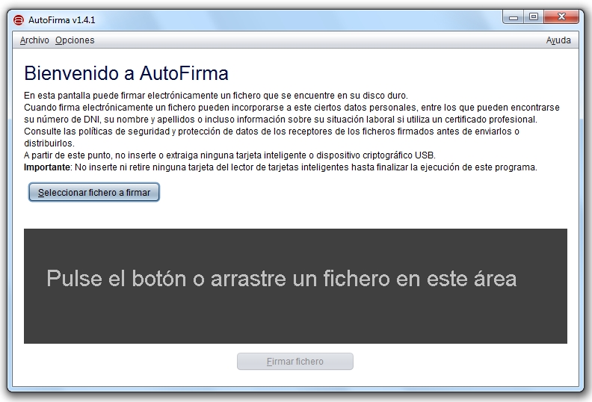Open the Opciones menu
This screenshot has width=592, height=402.
(75, 40)
